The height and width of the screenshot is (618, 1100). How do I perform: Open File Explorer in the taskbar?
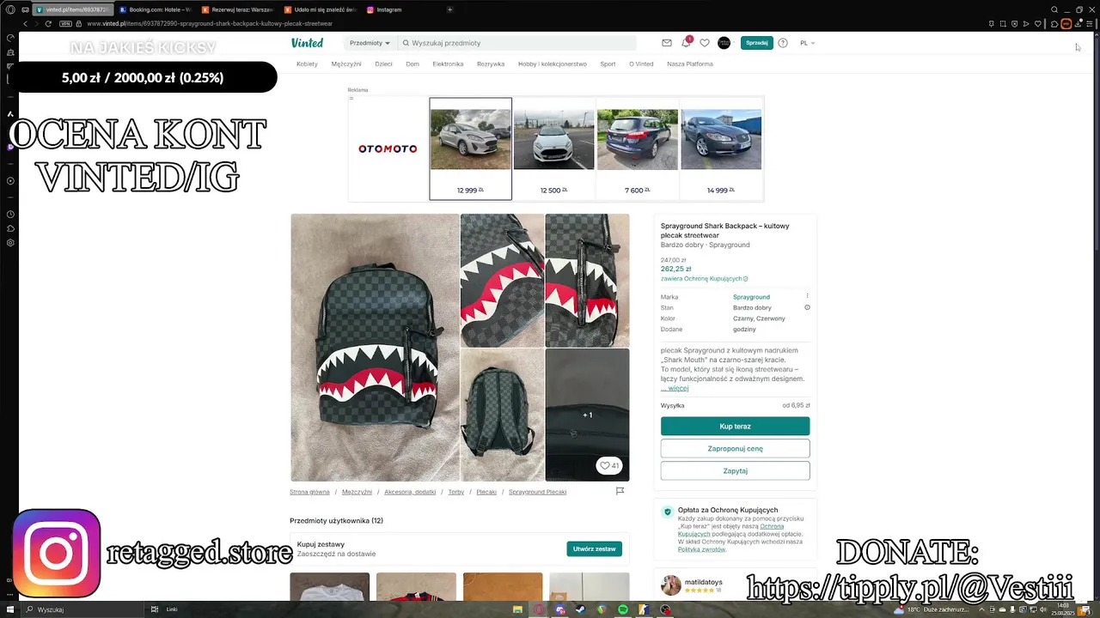click(x=518, y=609)
